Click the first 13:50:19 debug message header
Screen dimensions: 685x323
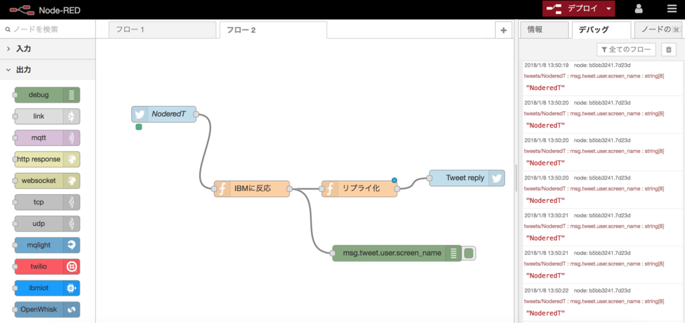pyautogui.click(x=577, y=65)
